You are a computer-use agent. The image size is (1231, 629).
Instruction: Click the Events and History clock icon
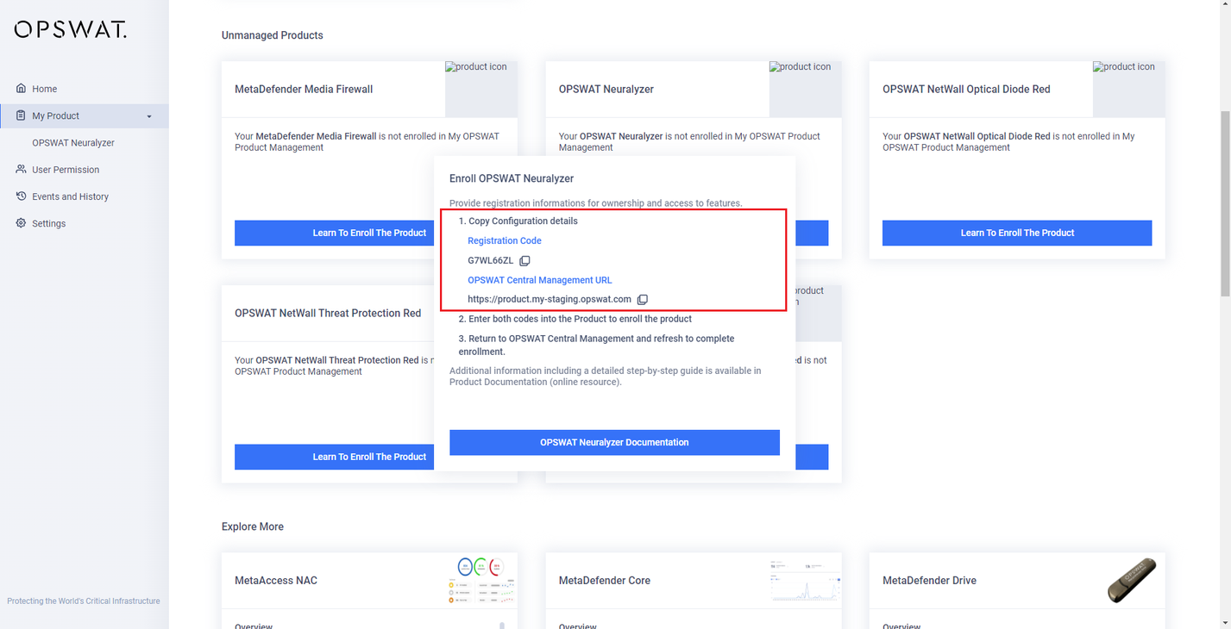[x=22, y=196]
